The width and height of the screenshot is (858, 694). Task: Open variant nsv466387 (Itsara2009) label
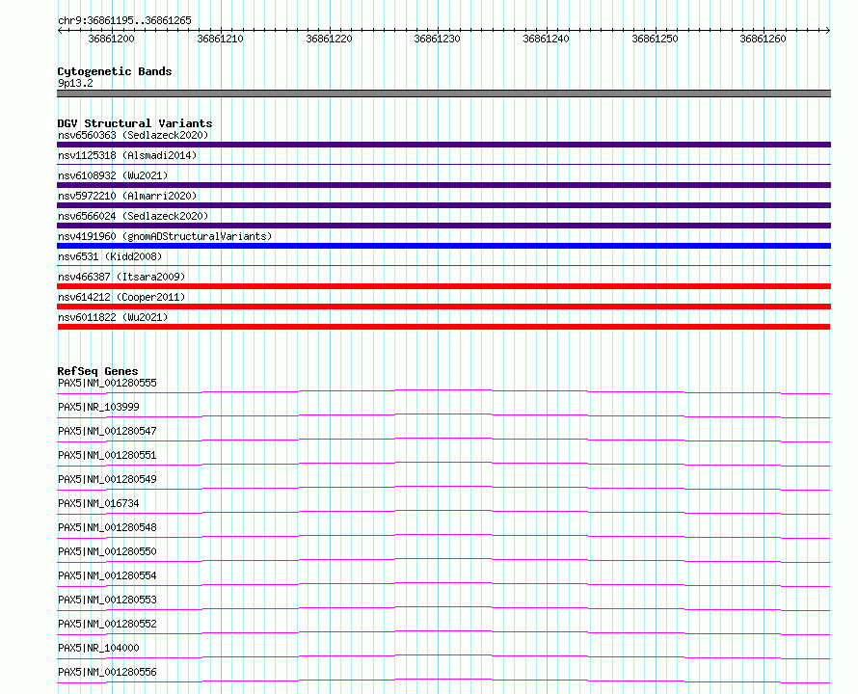point(121,277)
